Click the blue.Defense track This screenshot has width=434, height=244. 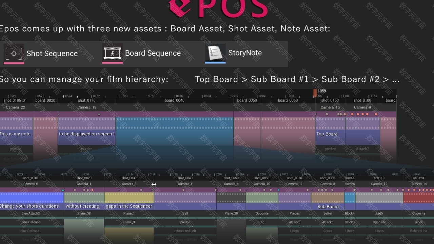[x=31, y=222]
